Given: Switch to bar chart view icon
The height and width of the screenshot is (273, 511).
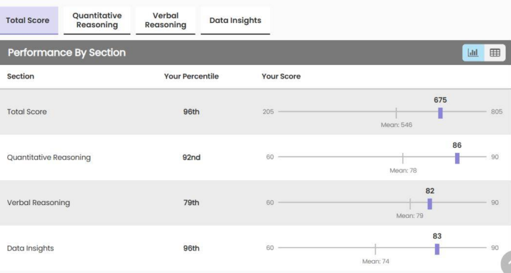Looking at the screenshot, I should click(x=473, y=53).
